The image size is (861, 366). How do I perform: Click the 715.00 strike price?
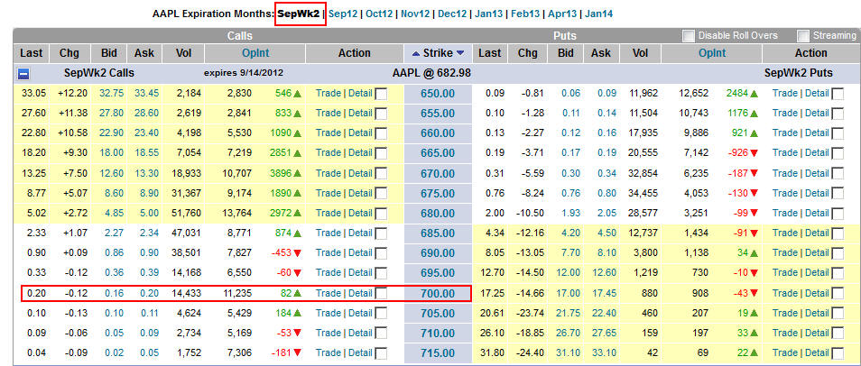(x=438, y=353)
